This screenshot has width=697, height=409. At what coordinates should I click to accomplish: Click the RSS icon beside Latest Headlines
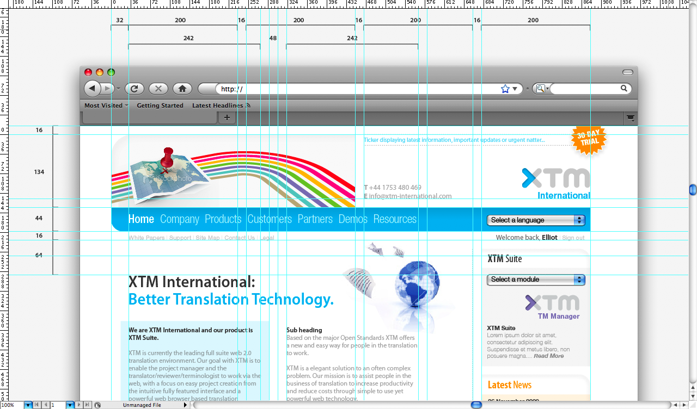tap(248, 106)
